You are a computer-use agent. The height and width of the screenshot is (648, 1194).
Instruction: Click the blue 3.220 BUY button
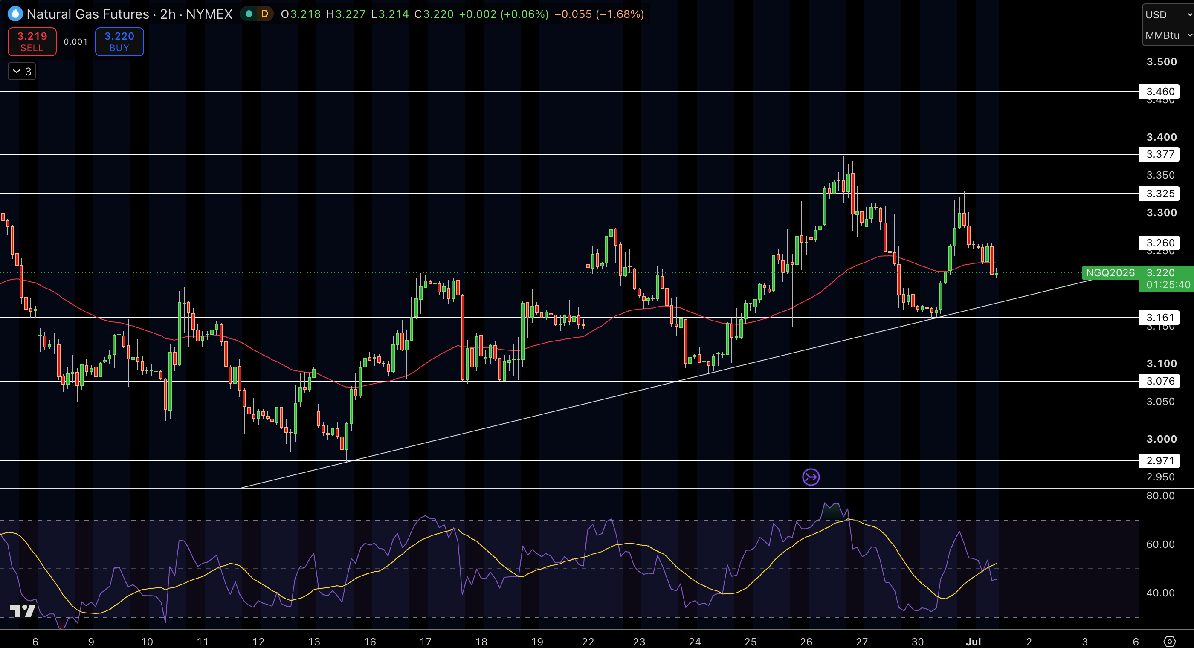click(119, 42)
